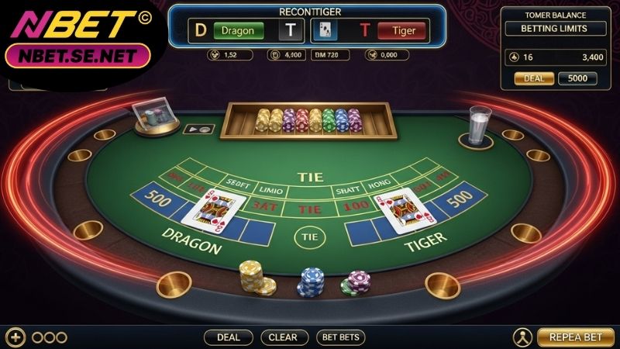The height and width of the screenshot is (349, 620).
Task: Click the card icon in the header panel
Action: 325,30
